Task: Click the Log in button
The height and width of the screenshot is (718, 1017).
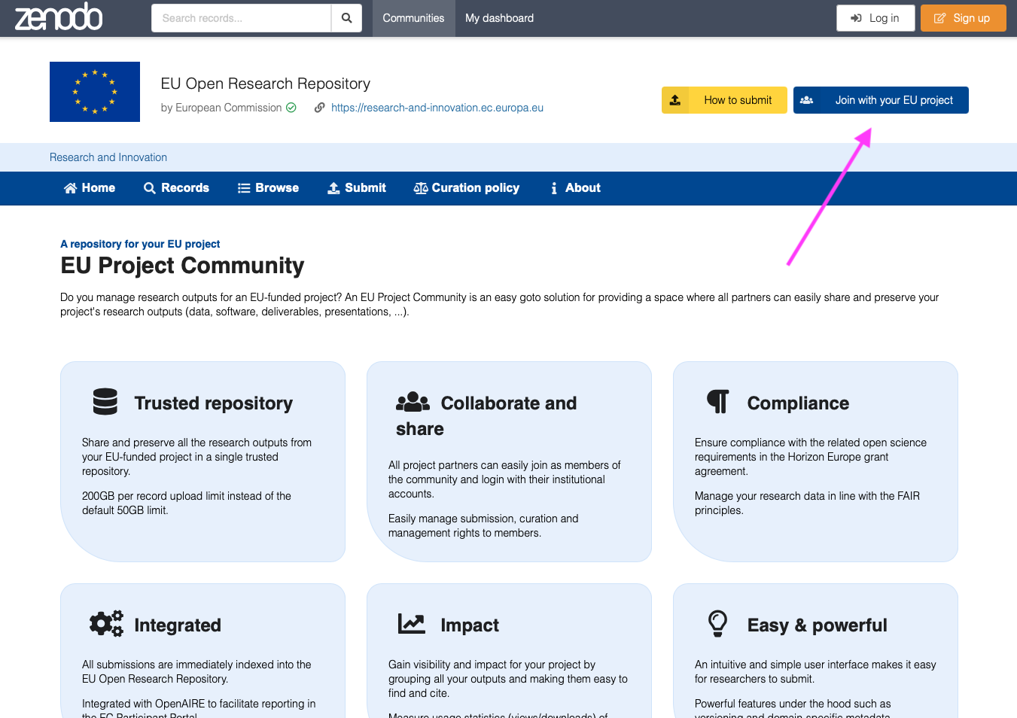Action: click(875, 18)
